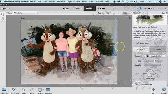
Task: Click the Wi-Fi status icon
Action: click(123, 2)
